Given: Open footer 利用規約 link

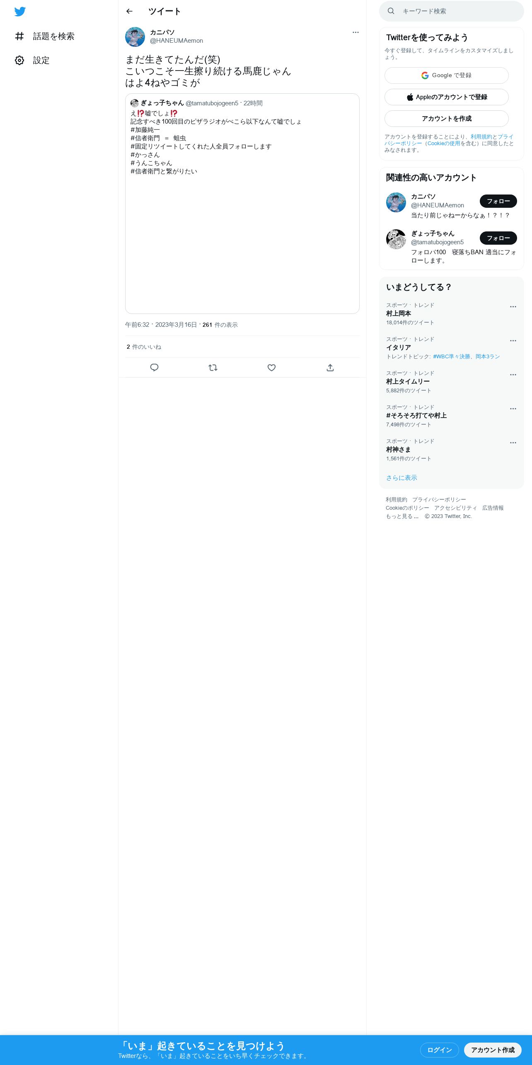Looking at the screenshot, I should 397,500.
